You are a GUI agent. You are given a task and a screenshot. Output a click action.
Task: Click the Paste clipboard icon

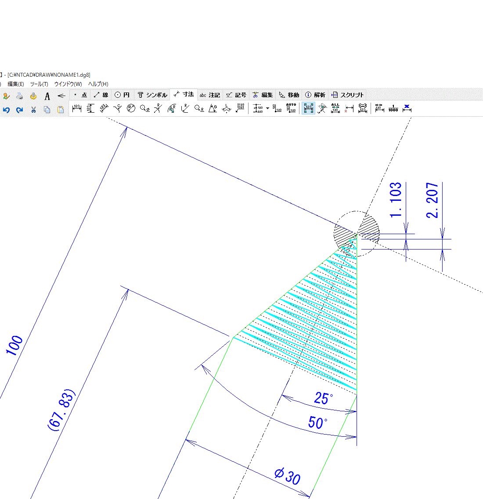click(61, 110)
